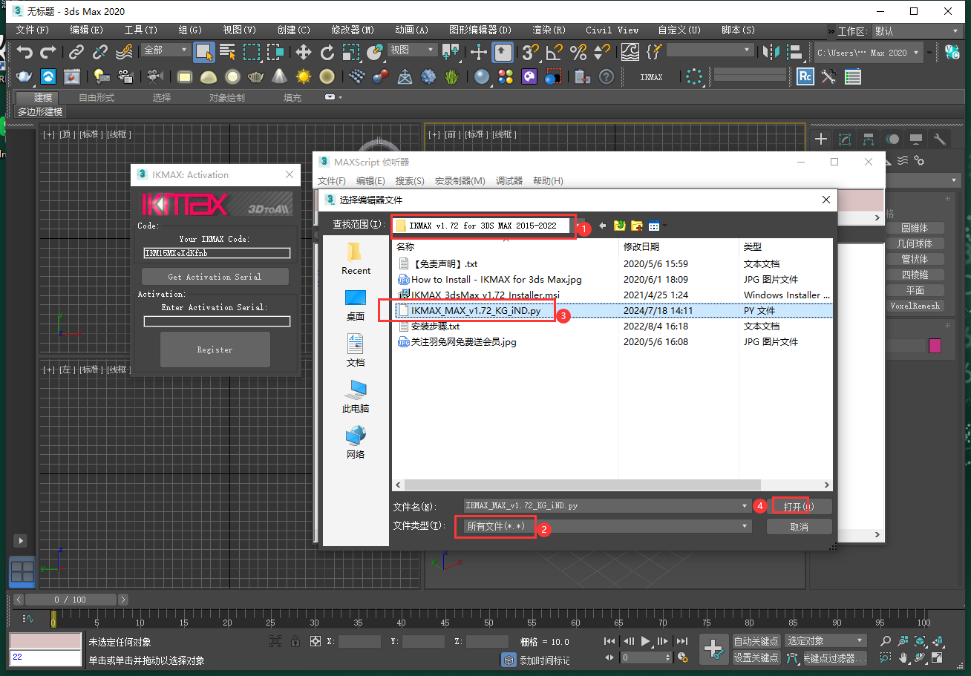Open the 修改器(M) menu
The image size is (971, 676).
(x=352, y=30)
